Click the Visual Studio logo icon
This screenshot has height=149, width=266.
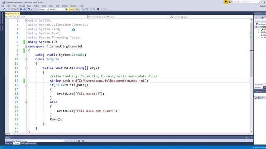(x=3, y=2)
